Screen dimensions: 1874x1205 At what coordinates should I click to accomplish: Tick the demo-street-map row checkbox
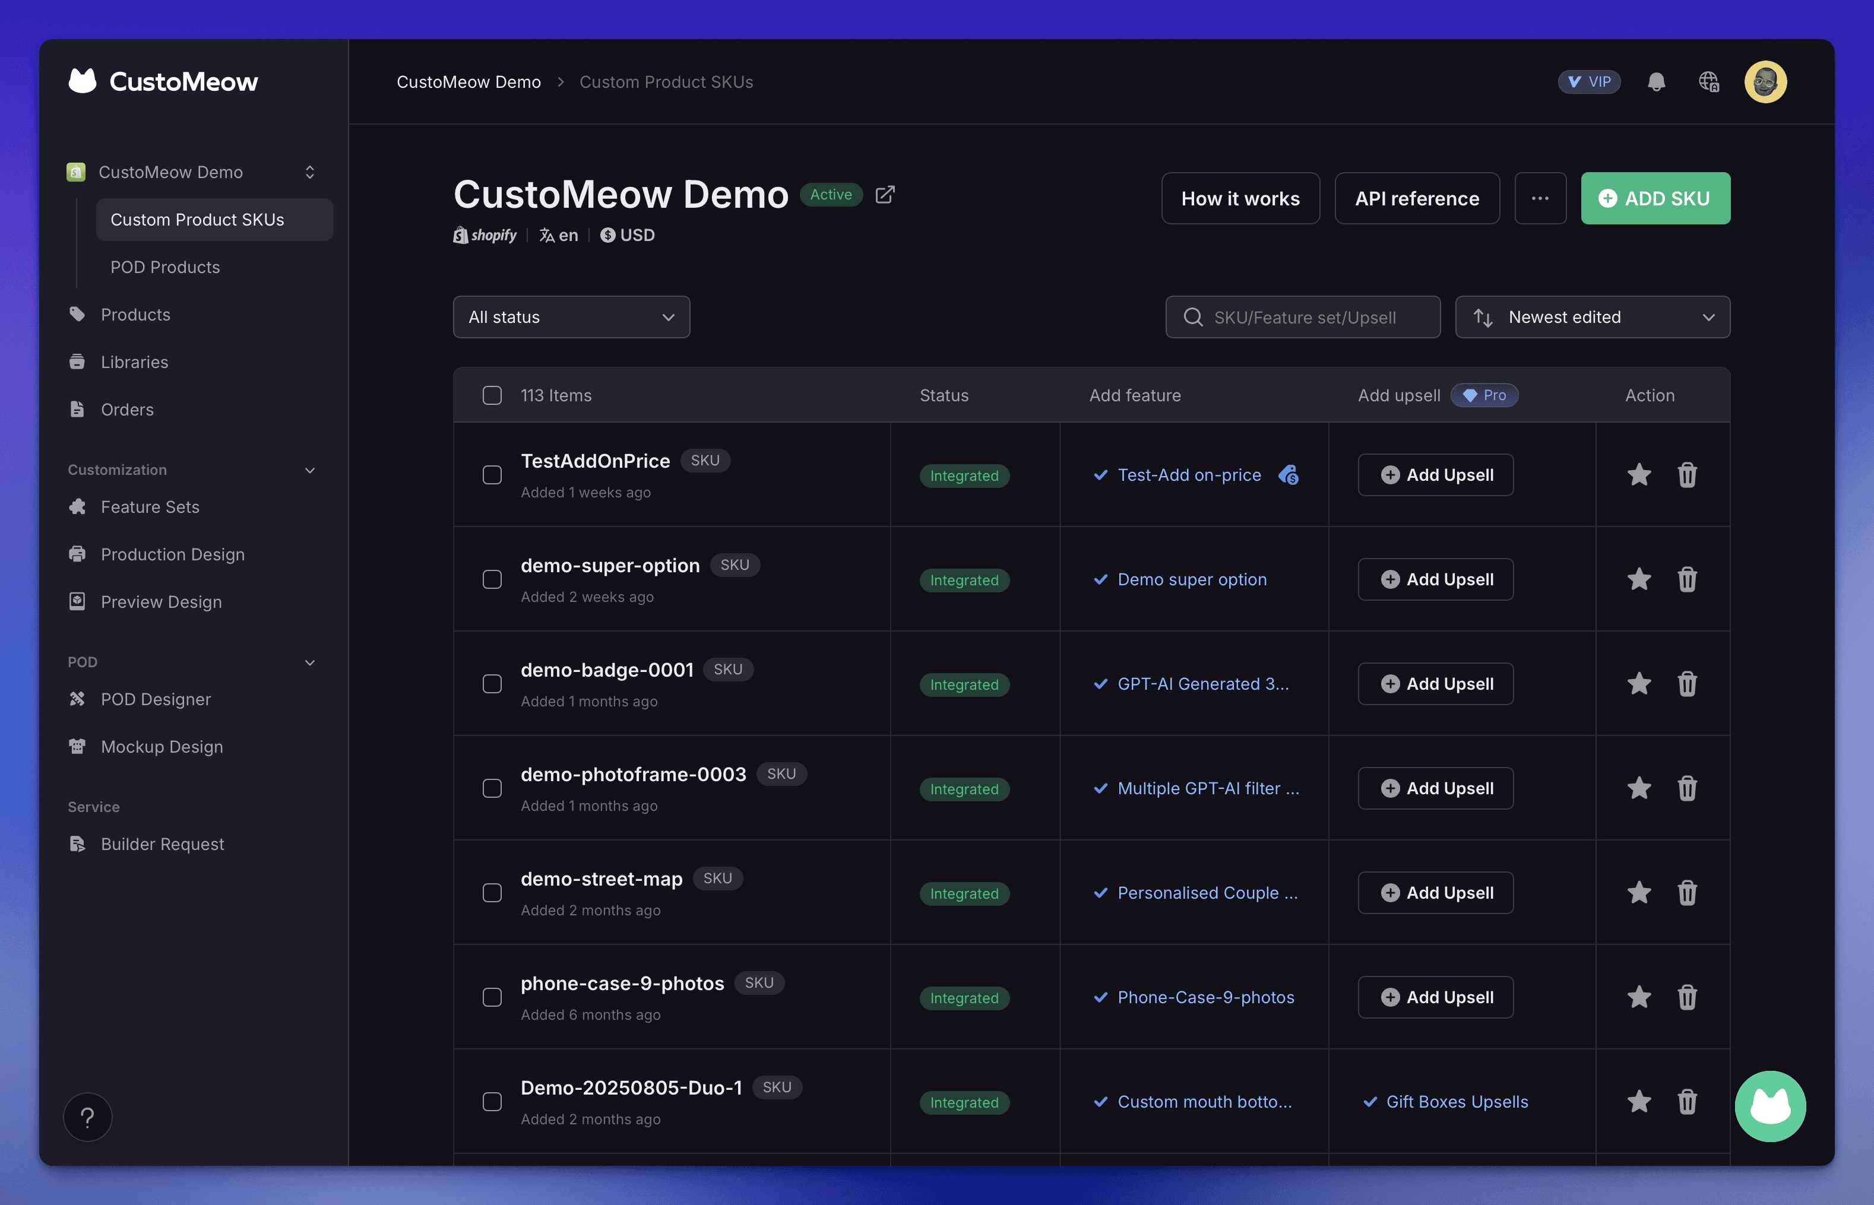(x=492, y=893)
